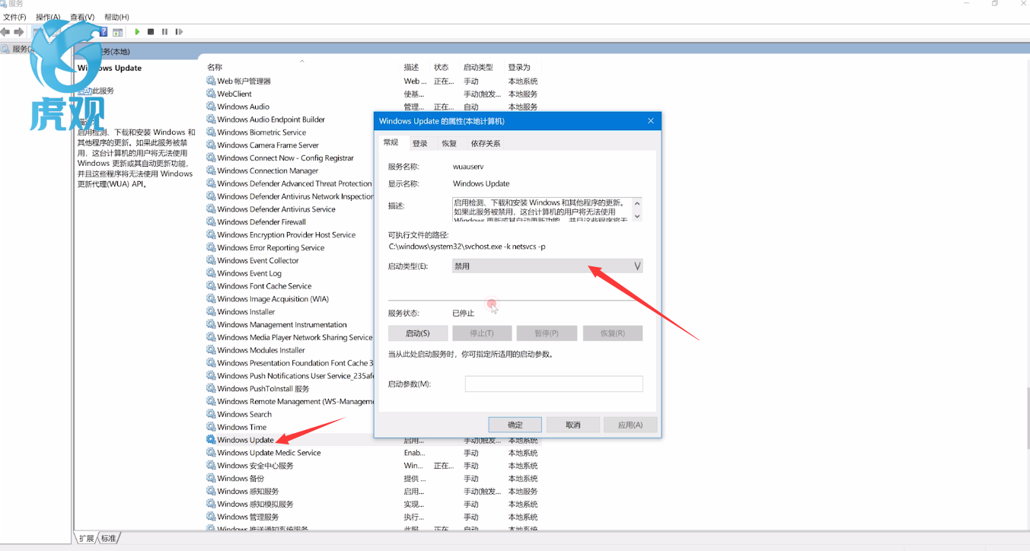Close the Windows Update properties dialog
Viewport: 1030px width, 551px height.
651,121
